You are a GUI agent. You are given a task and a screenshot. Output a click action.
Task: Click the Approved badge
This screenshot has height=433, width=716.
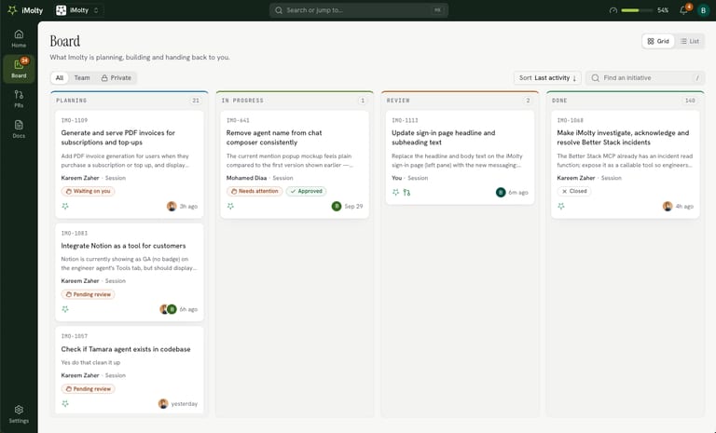tap(307, 191)
